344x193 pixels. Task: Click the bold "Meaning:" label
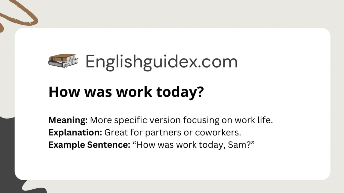pyautogui.click(x=68, y=120)
